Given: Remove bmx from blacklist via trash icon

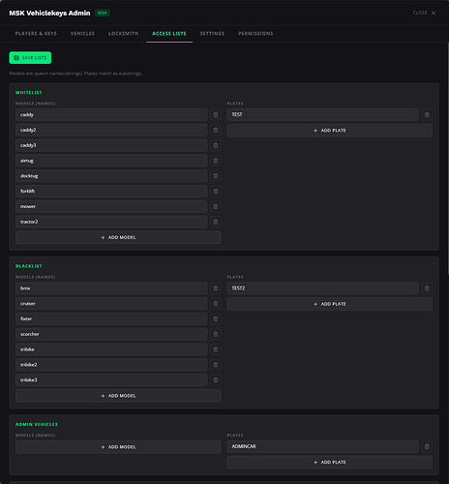Looking at the screenshot, I should tap(216, 288).
